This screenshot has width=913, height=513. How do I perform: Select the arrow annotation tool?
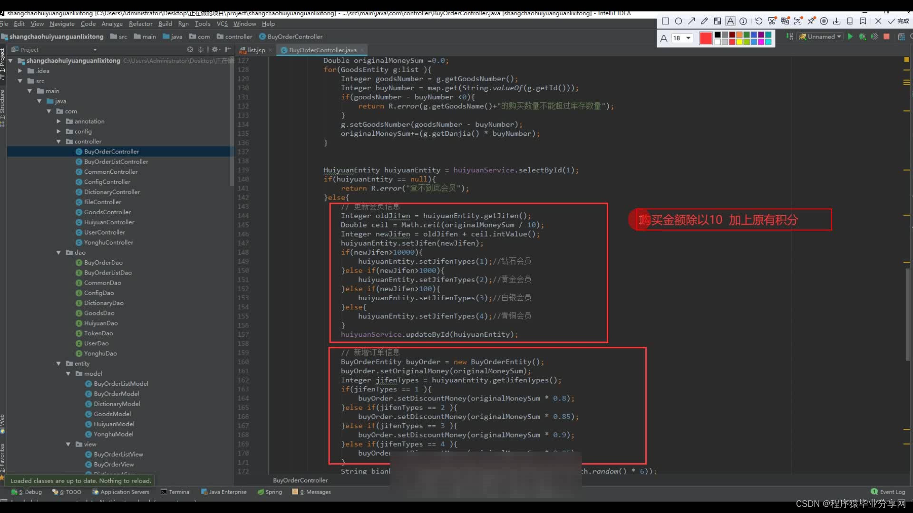pyautogui.click(x=691, y=21)
